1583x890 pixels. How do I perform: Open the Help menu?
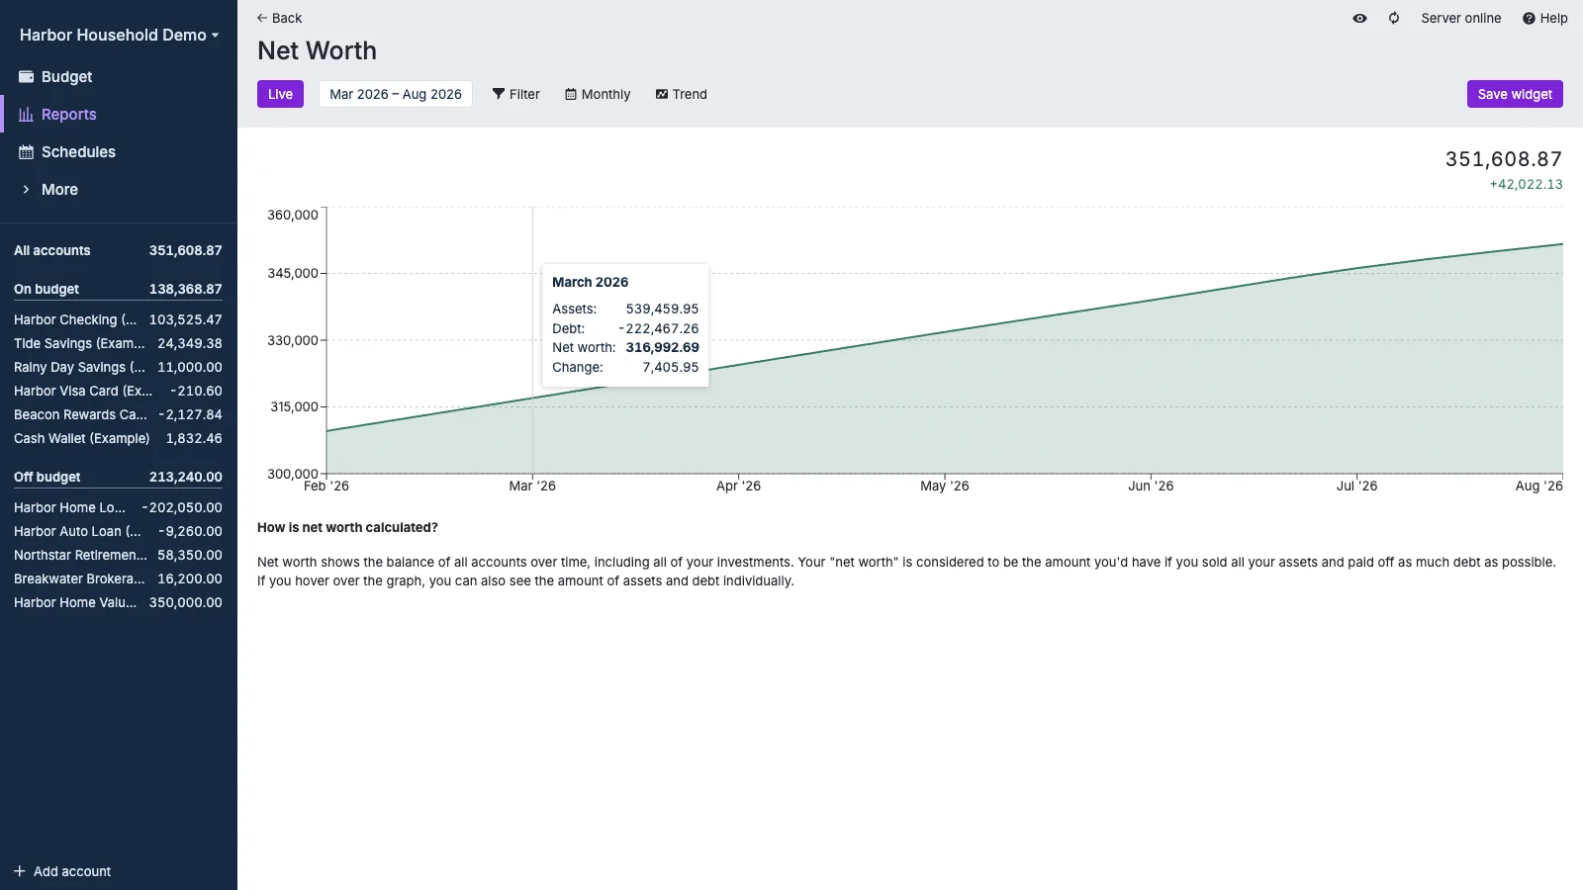1544,18
